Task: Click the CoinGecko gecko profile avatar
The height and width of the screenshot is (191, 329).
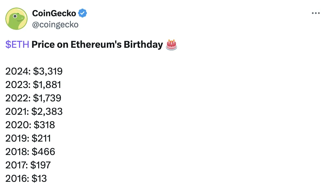Action: 16,19
